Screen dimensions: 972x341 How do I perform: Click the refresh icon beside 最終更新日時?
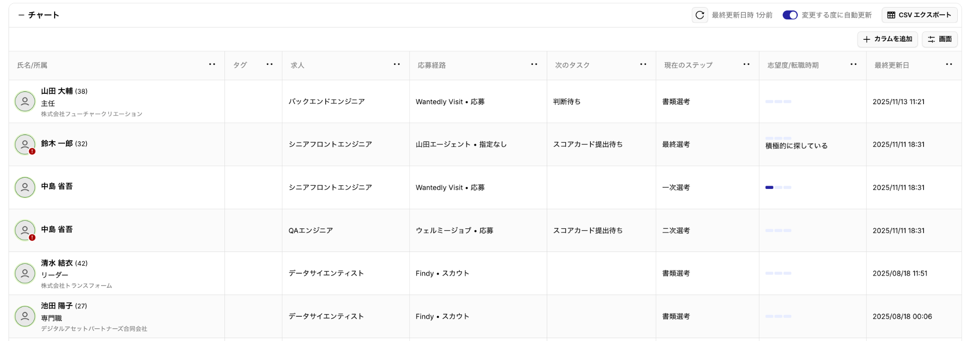700,15
